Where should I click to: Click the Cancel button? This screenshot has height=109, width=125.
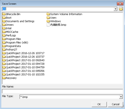click(116, 104)
